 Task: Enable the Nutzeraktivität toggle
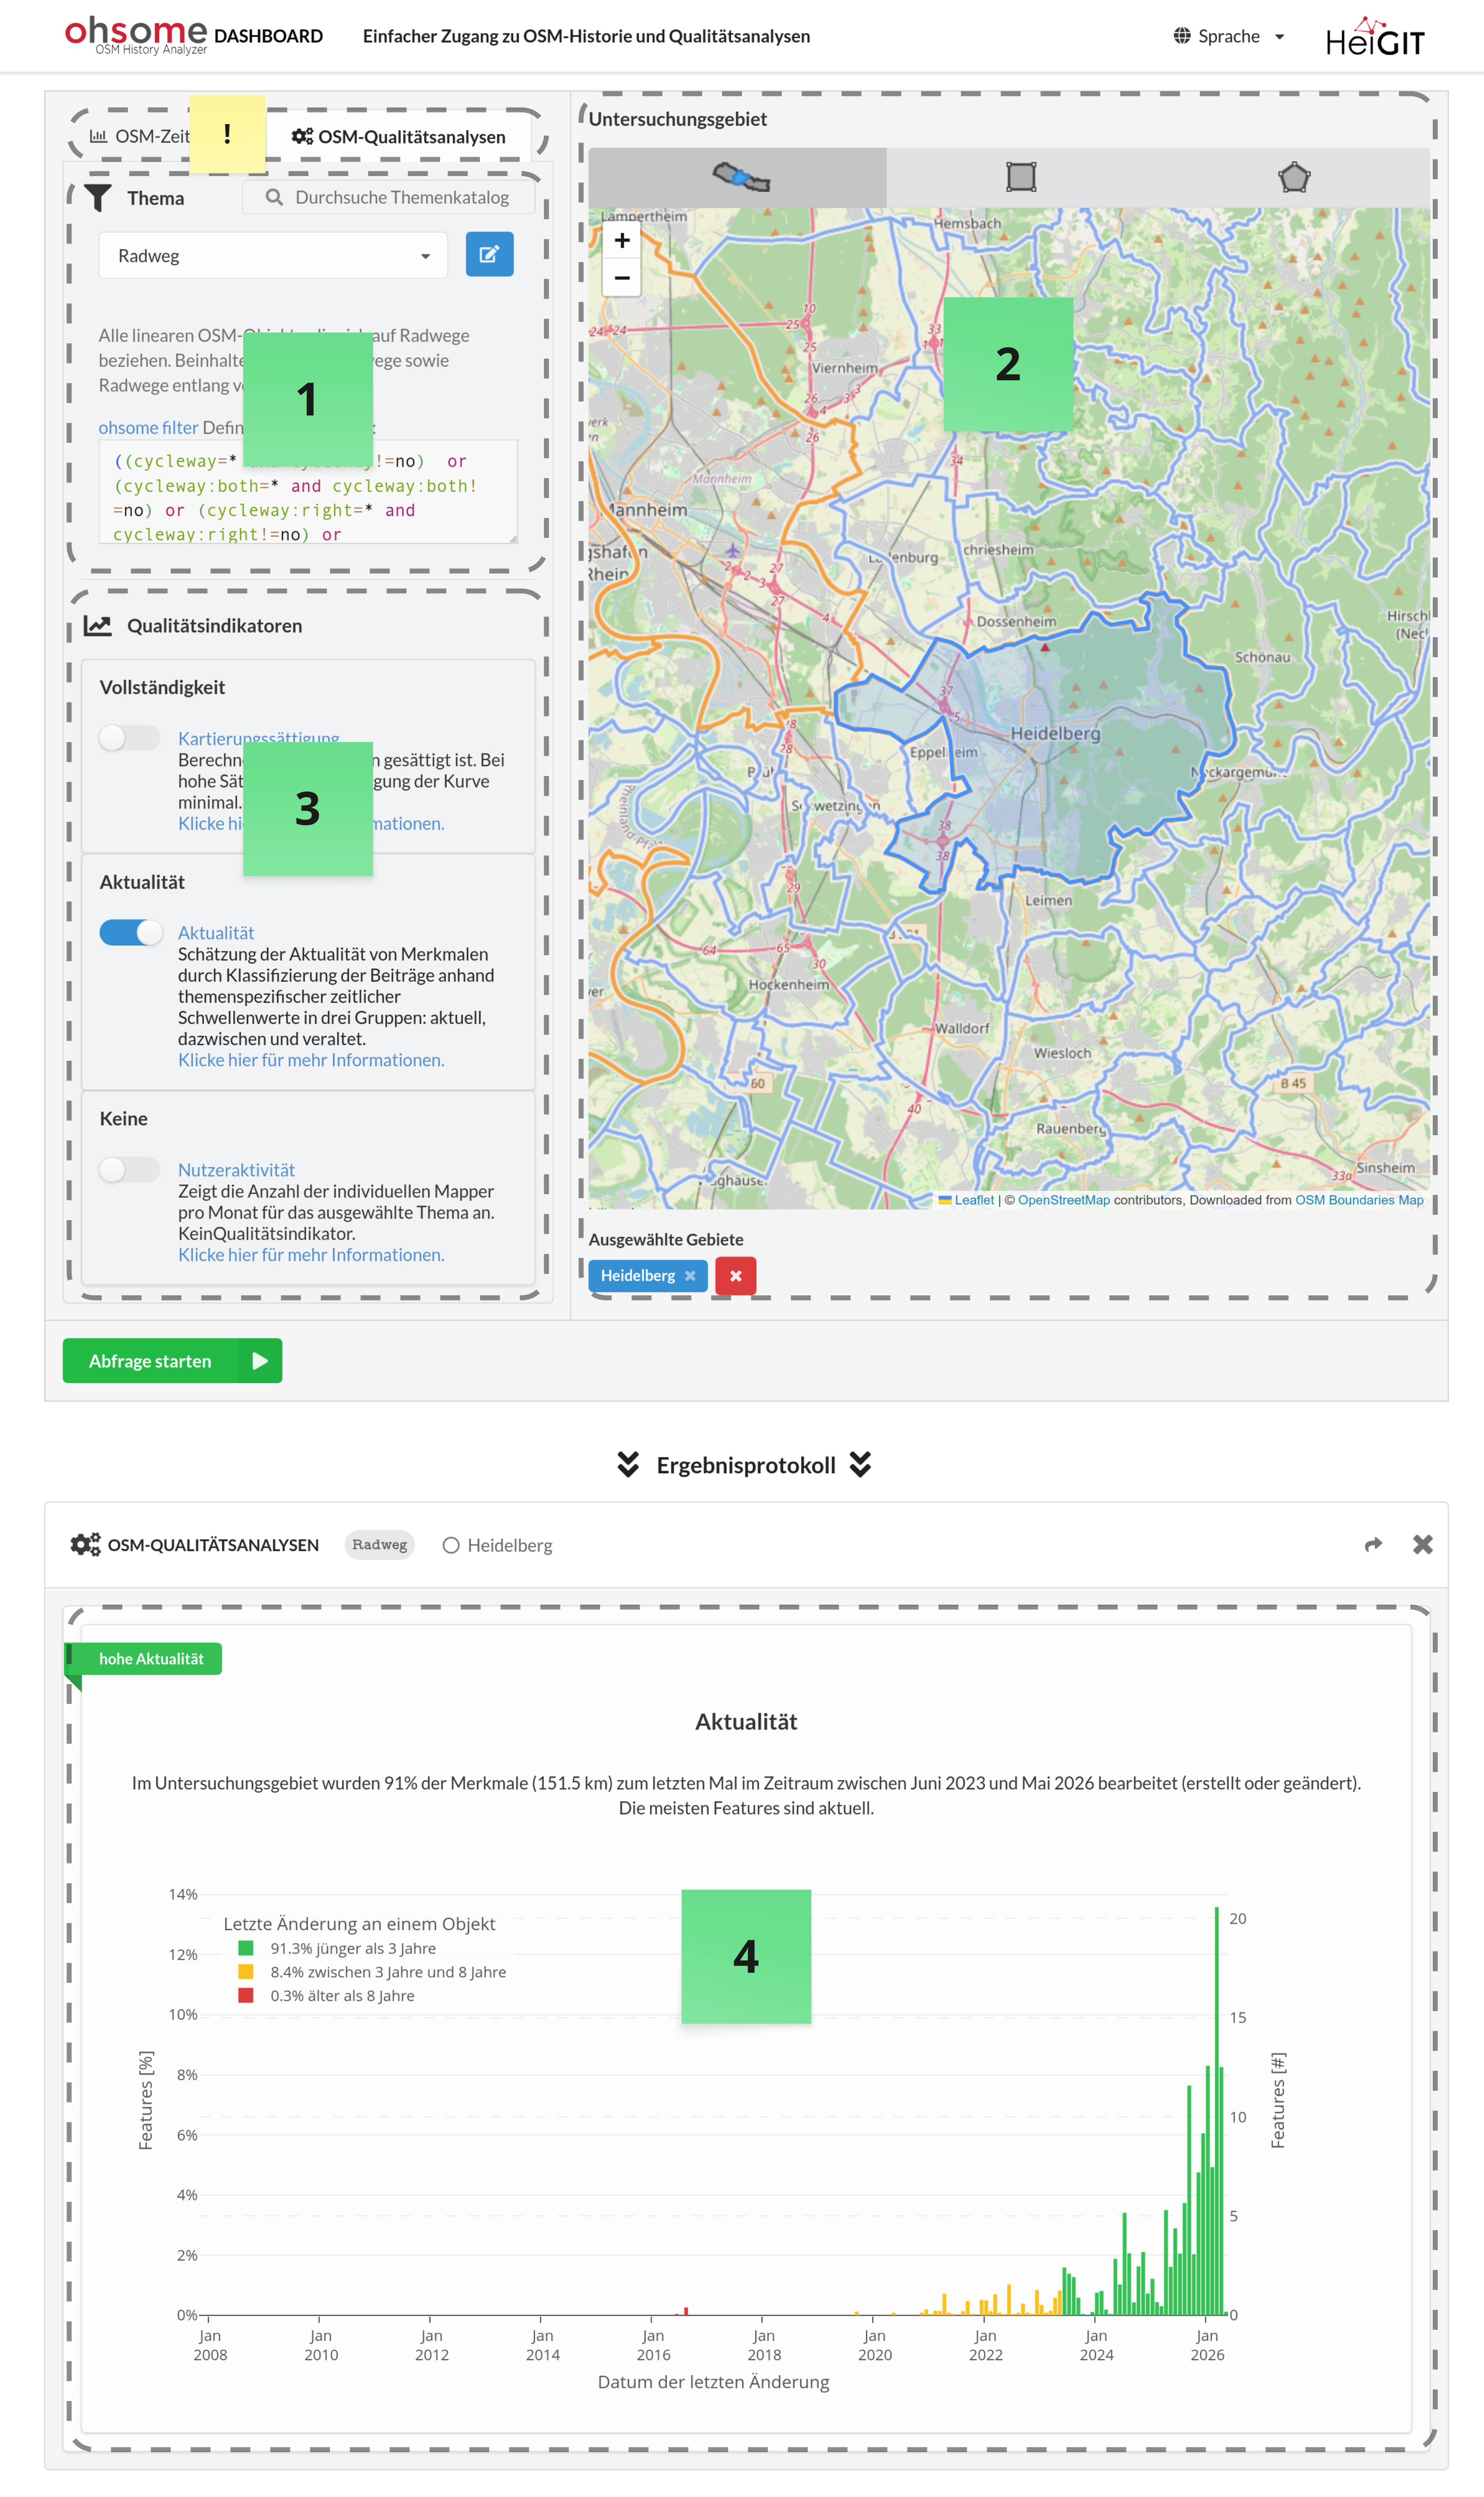pos(130,1169)
